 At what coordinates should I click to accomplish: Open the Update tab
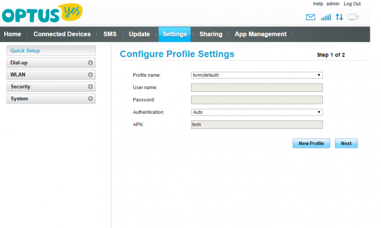point(139,34)
